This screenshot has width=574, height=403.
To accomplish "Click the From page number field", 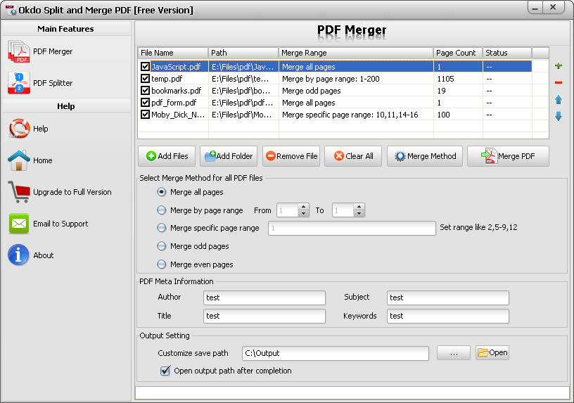I will pyautogui.click(x=288, y=210).
